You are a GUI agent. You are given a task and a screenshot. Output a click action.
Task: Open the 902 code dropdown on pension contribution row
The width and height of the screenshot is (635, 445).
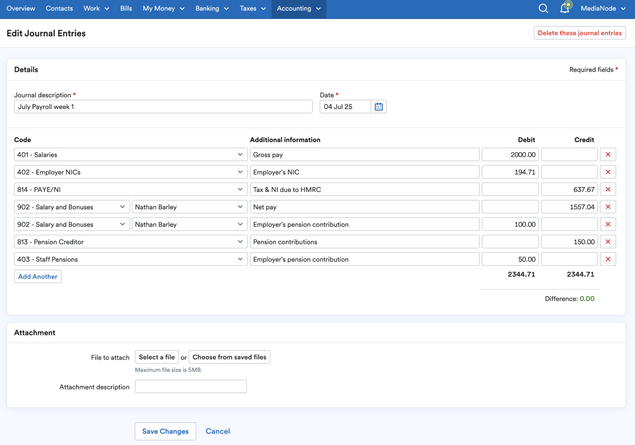[x=72, y=224]
